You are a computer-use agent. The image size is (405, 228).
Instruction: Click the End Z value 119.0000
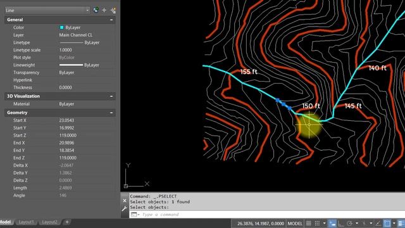tap(68, 158)
